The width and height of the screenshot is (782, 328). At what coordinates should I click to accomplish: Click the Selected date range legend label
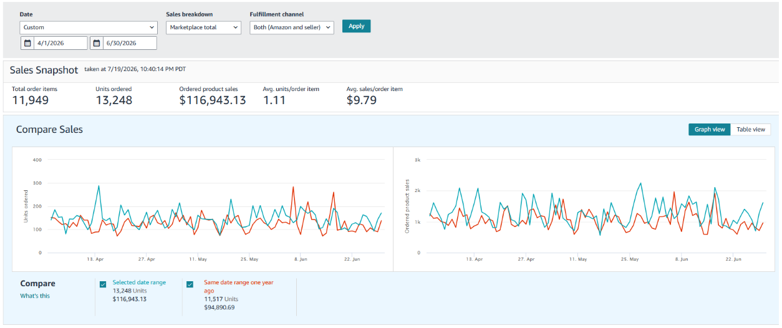[139, 282]
